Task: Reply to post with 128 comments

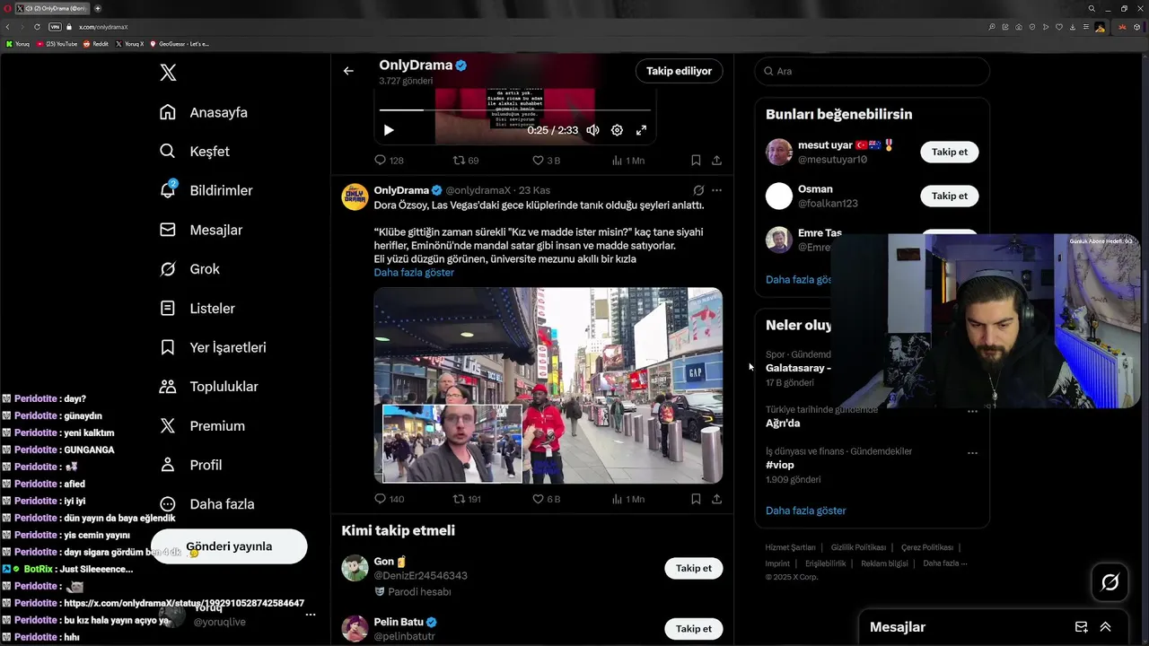Action: [389, 161]
